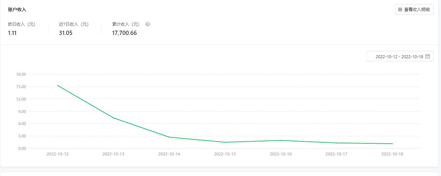This screenshot has width=441, height=176.
Task: Click the 18.00 y-axis label
Action: pyautogui.click(x=21, y=74)
